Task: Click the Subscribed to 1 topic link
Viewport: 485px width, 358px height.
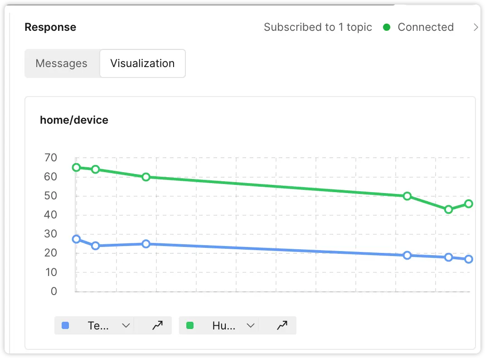Action: [318, 27]
